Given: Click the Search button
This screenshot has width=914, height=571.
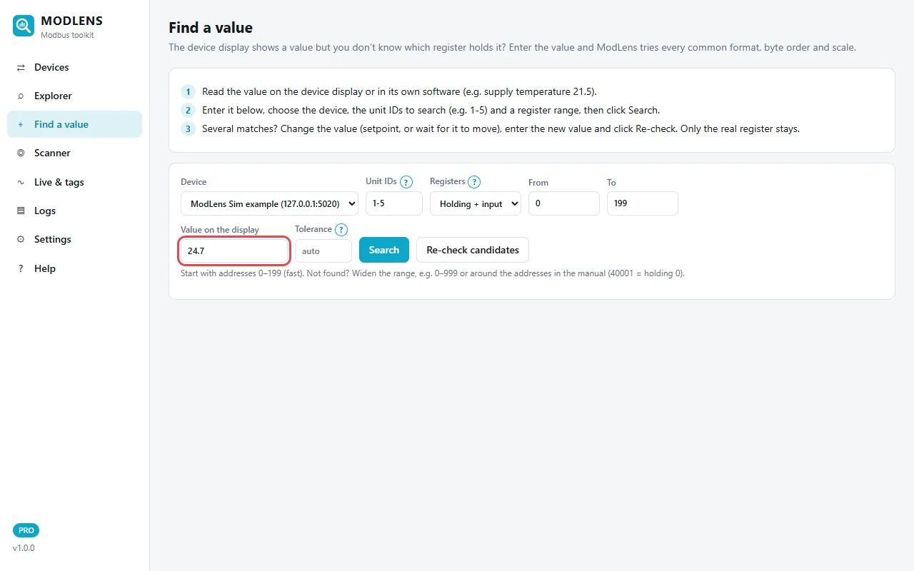Looking at the screenshot, I should point(384,250).
